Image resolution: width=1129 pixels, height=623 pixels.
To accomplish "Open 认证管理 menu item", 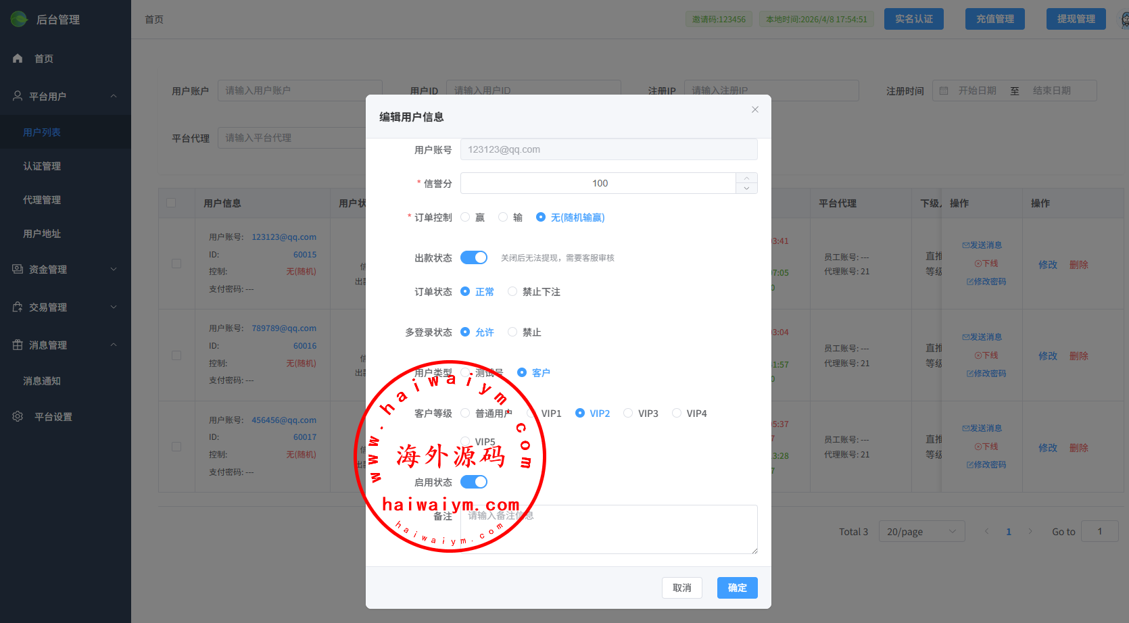I will pyautogui.click(x=42, y=166).
